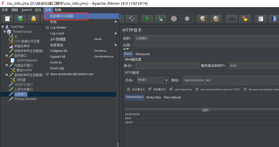Click the Reset Search broom icon
This screenshot has width=279, height=147.
(x=245, y=19)
